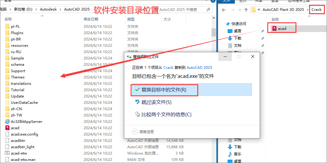Open AutoCAD Plant 3D 2025 breadcrumb in right window
Screen dimensions: 327x163
pos(283,10)
